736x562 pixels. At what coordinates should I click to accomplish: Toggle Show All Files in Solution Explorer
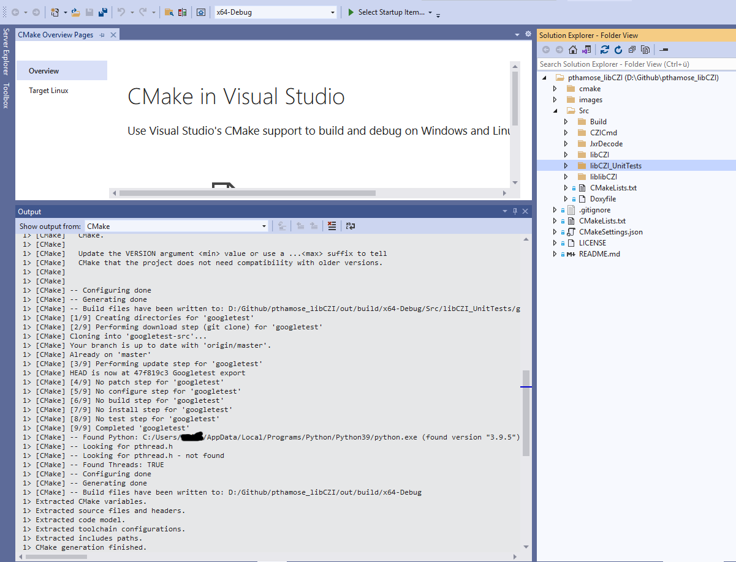point(645,50)
